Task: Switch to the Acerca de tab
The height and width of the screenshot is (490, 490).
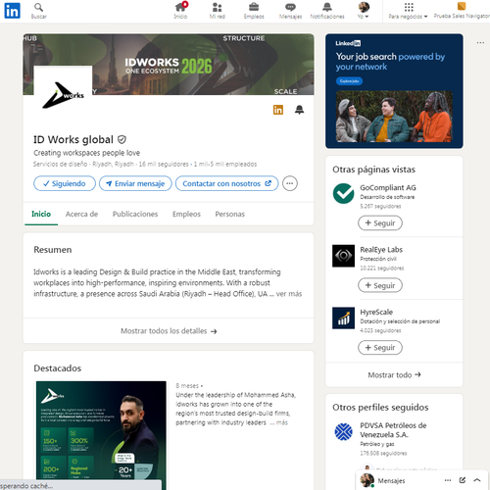Action: [x=81, y=214]
